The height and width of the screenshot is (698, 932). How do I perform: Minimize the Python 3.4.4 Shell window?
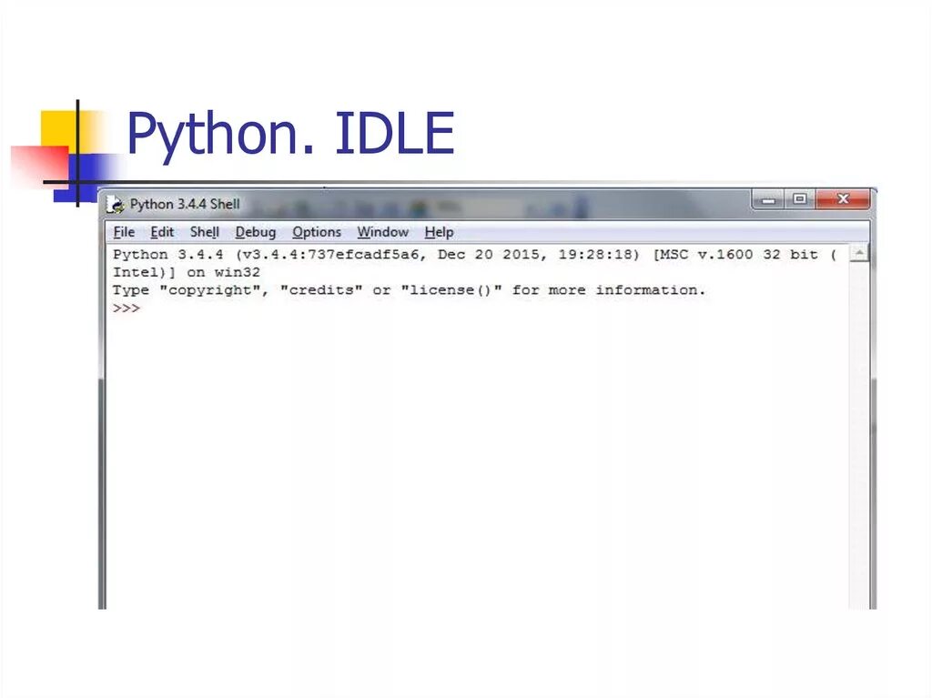pyautogui.click(x=768, y=199)
